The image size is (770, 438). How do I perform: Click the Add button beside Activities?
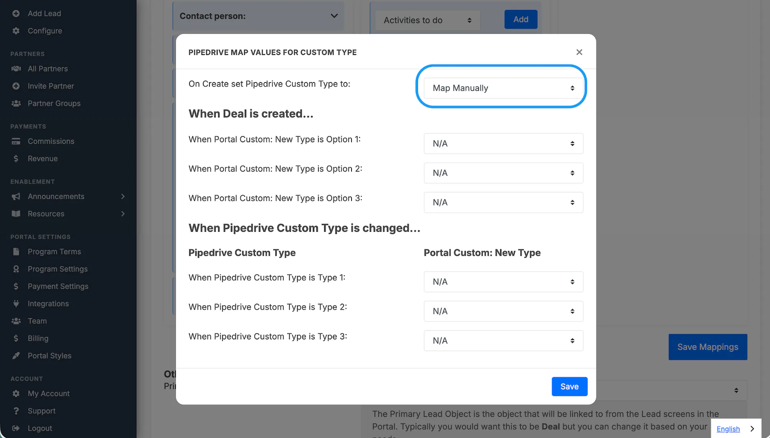pyautogui.click(x=521, y=19)
